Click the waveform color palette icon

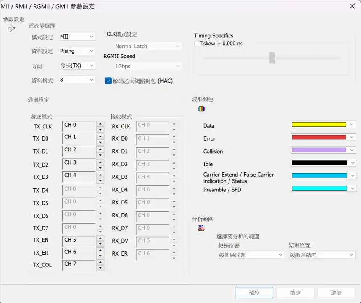click(x=202, y=109)
